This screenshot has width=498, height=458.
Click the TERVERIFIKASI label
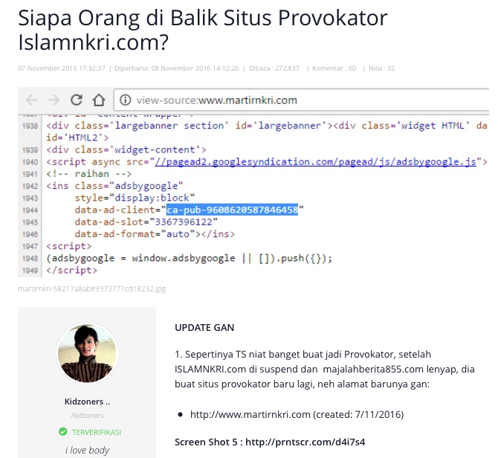[x=97, y=432]
